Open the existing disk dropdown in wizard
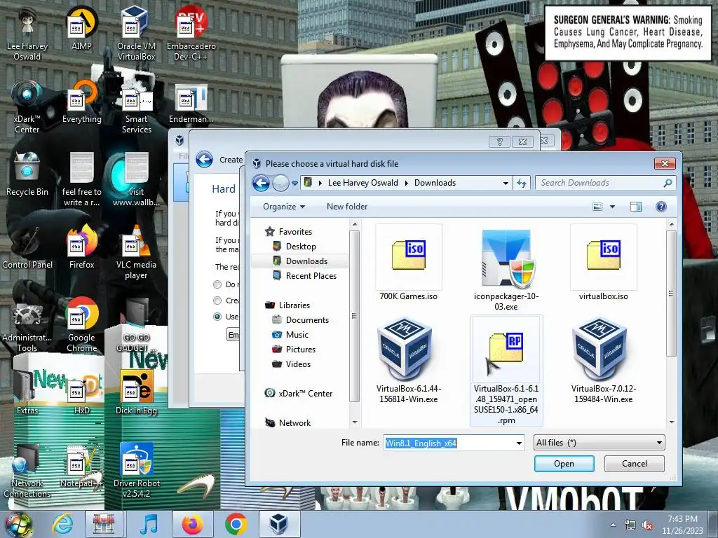Image resolution: width=718 pixels, height=538 pixels. pyautogui.click(x=233, y=335)
